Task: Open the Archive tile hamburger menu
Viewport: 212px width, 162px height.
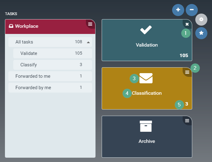Action: click(187, 120)
